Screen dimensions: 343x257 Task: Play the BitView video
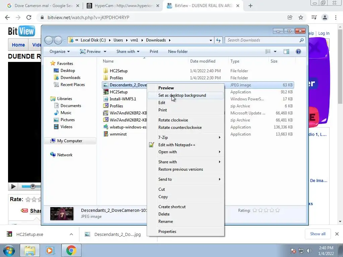coord(13,186)
